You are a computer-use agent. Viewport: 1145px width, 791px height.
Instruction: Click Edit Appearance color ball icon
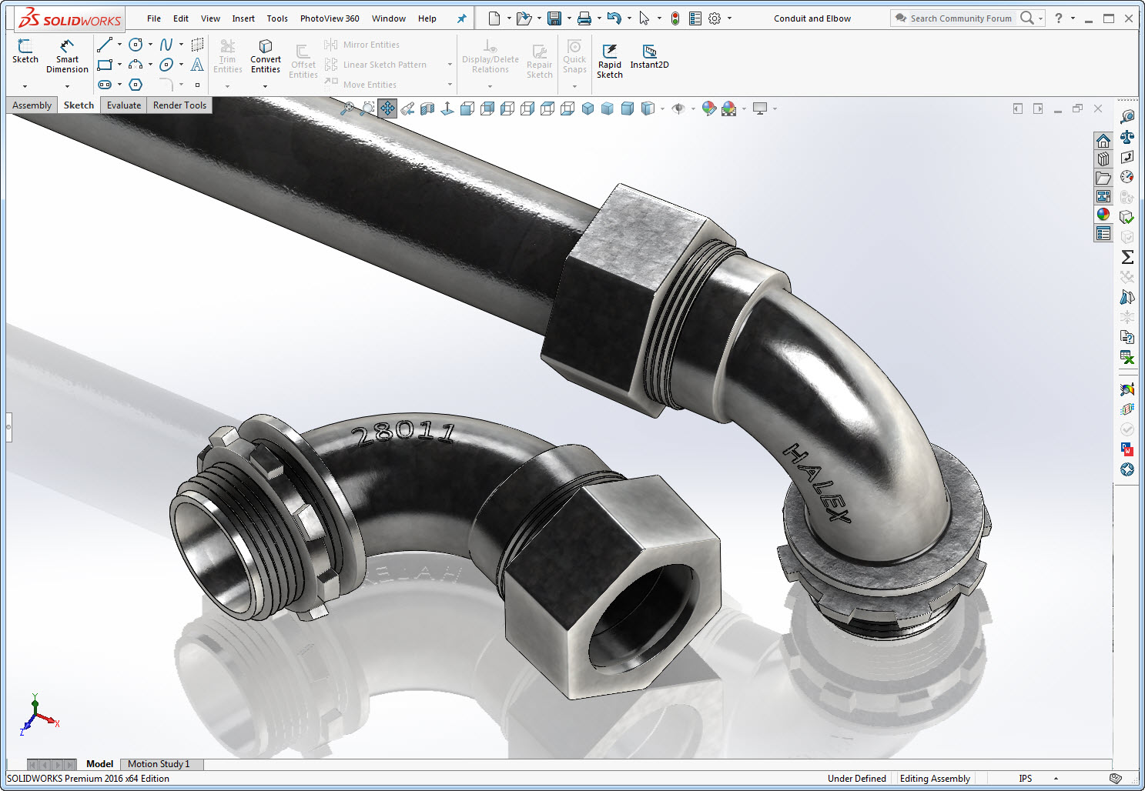click(x=708, y=108)
